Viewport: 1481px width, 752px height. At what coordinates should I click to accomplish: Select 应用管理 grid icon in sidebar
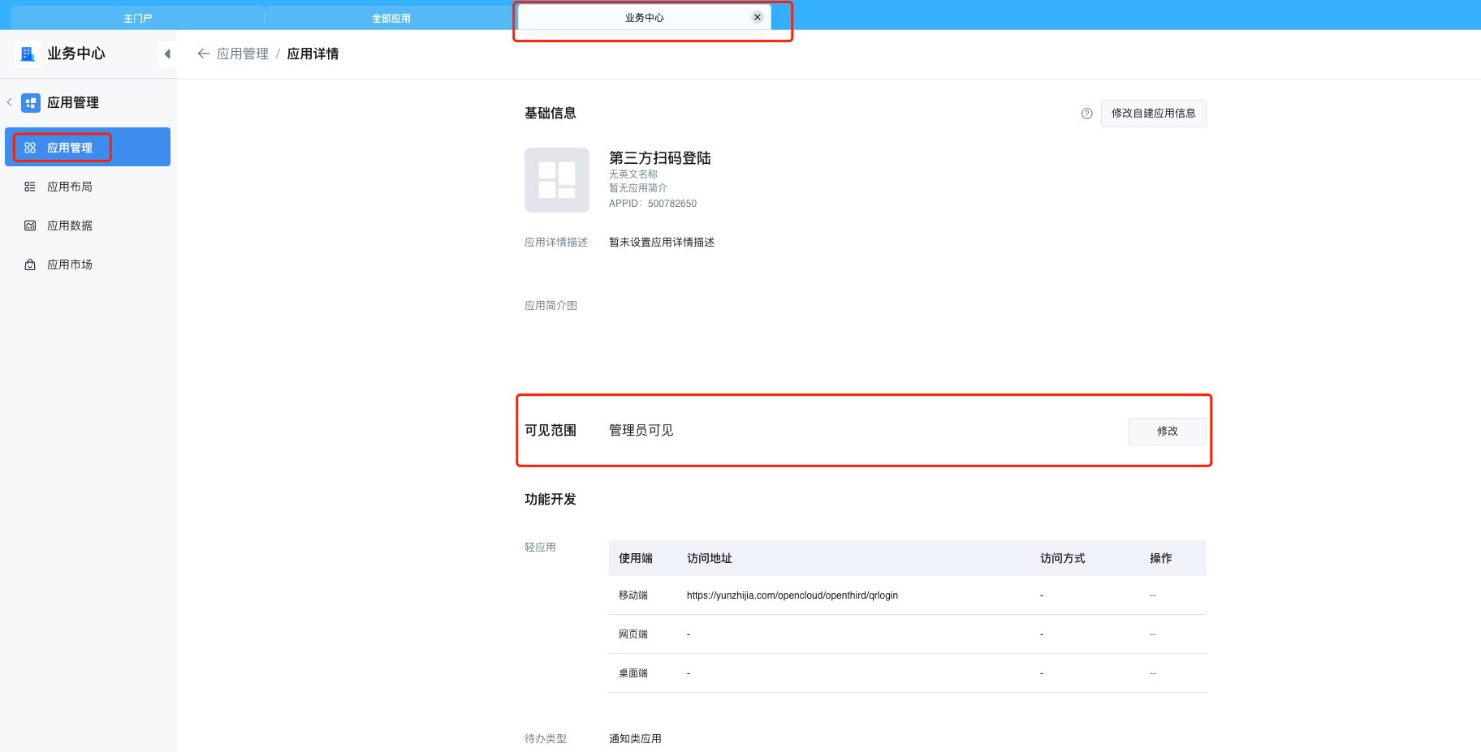click(30, 148)
